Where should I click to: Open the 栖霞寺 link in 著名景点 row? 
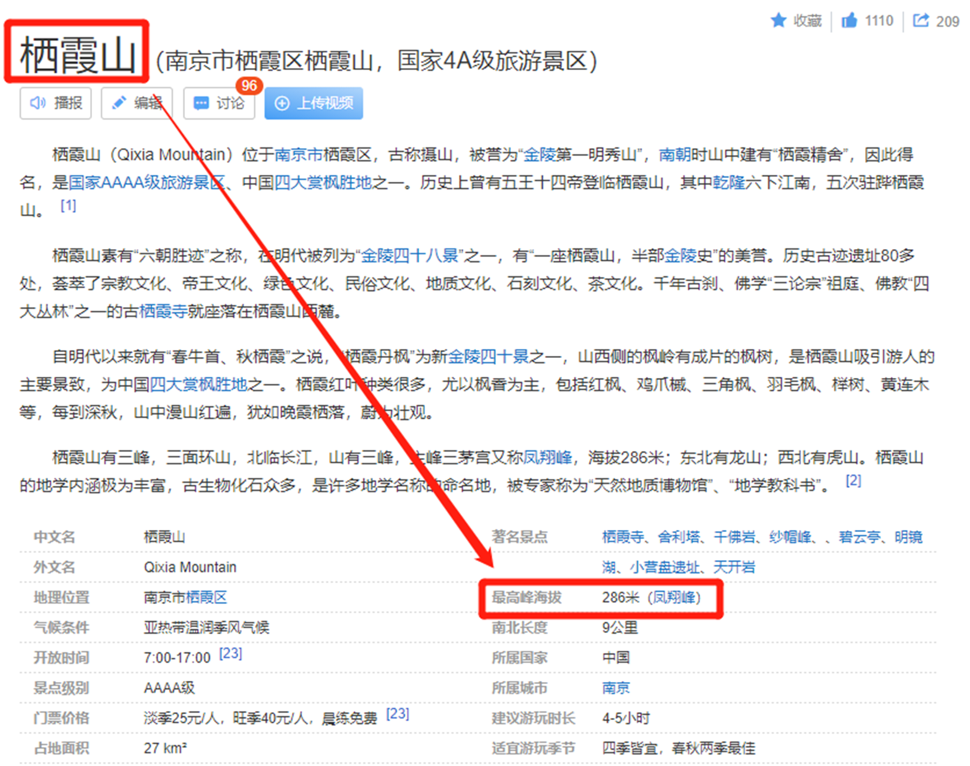[x=623, y=537]
